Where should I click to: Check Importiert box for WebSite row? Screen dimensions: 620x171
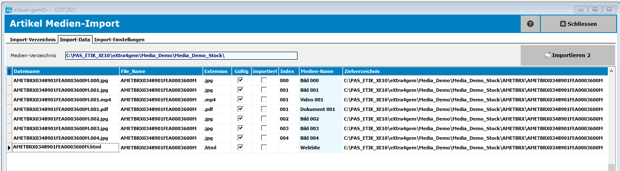pos(264,147)
